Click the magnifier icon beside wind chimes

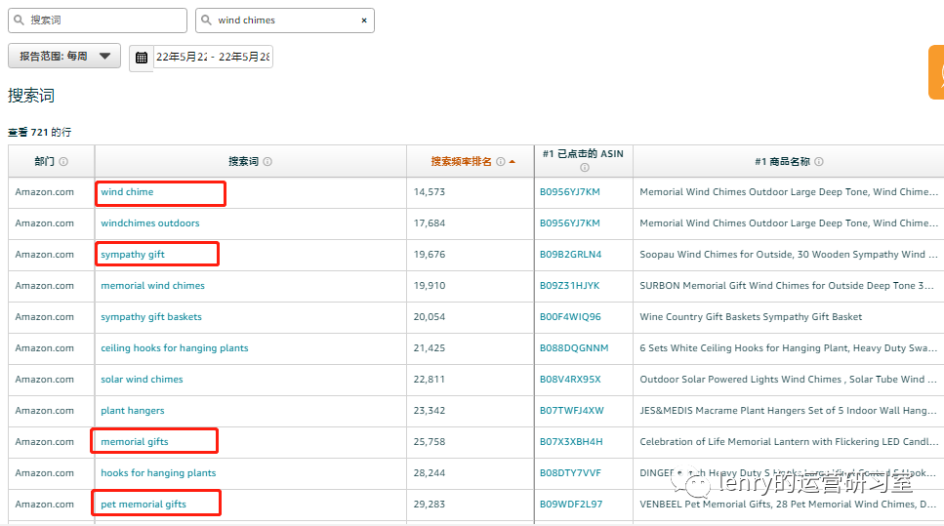(x=207, y=20)
